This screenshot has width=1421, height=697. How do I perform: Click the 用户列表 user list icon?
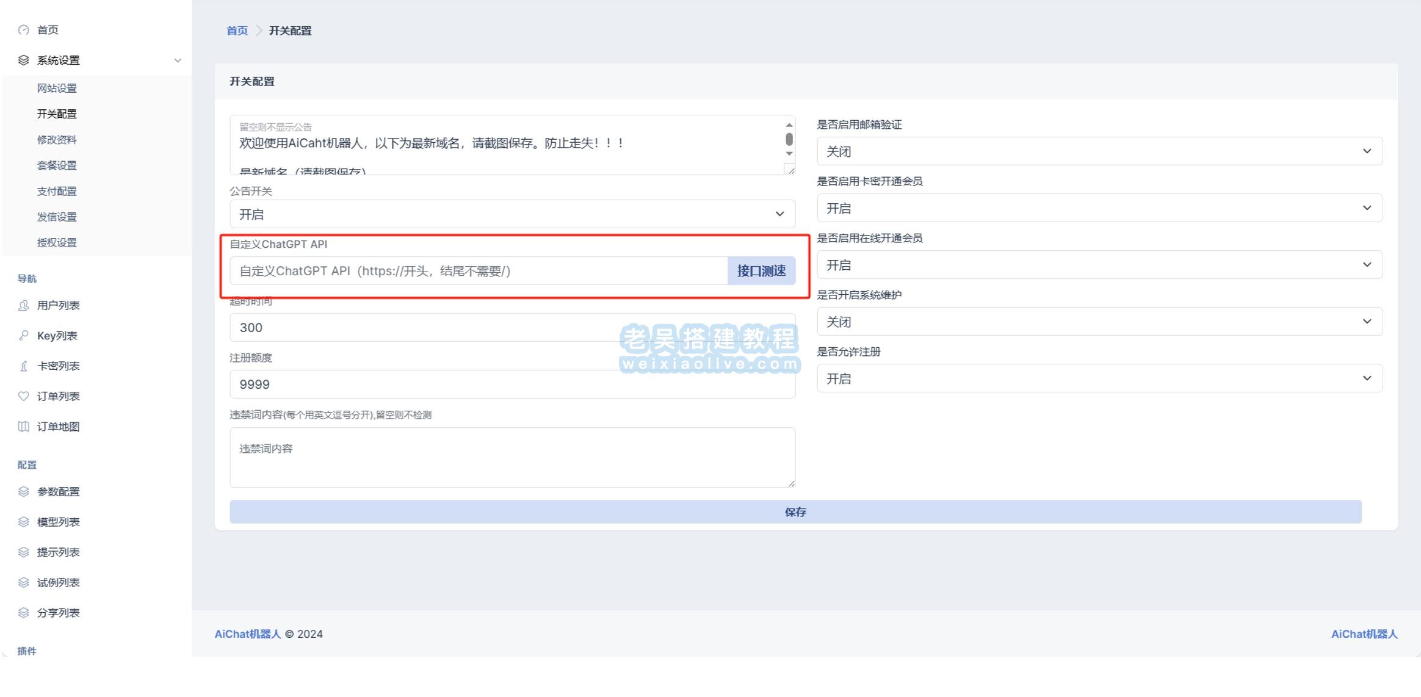pos(23,305)
